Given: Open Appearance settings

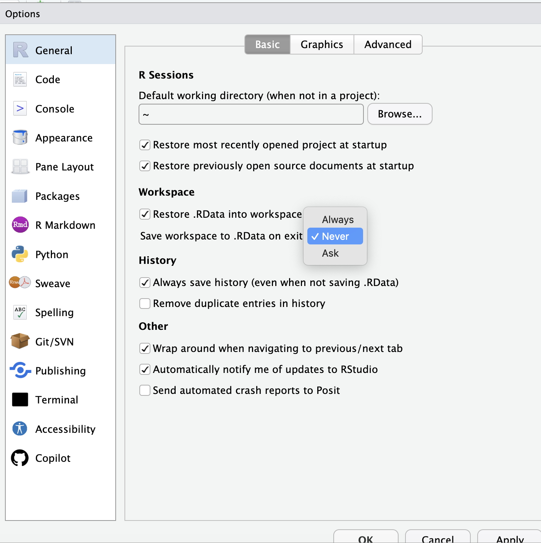Looking at the screenshot, I should 64,138.
